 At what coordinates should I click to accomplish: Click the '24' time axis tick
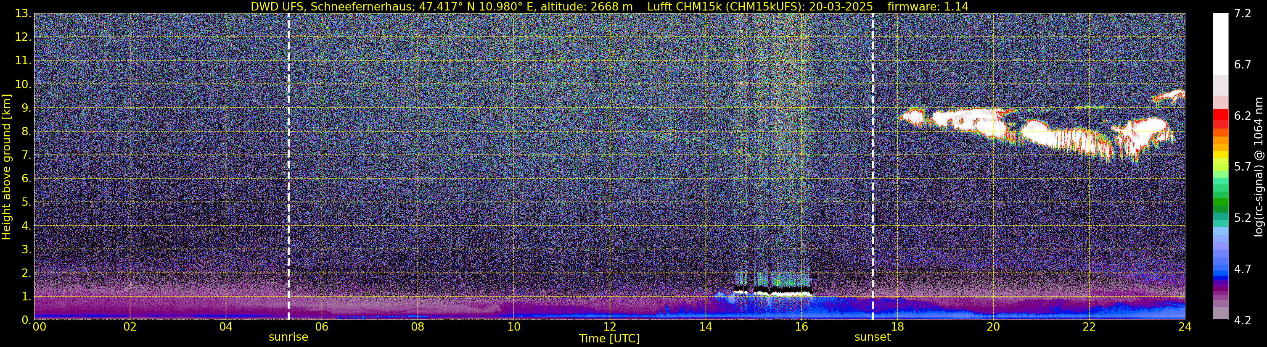tap(1185, 327)
